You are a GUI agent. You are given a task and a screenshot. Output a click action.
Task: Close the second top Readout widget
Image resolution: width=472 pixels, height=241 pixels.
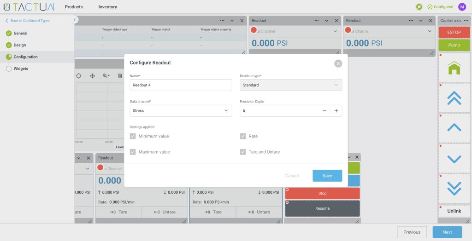pos(431,21)
